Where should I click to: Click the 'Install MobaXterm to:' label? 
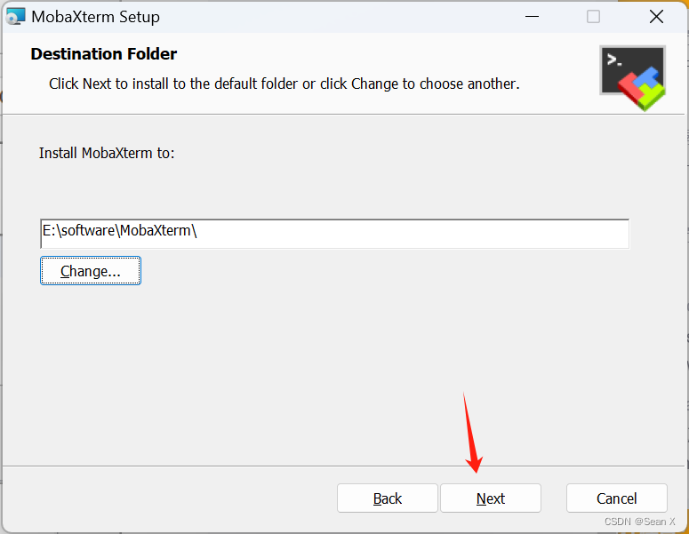coord(107,153)
